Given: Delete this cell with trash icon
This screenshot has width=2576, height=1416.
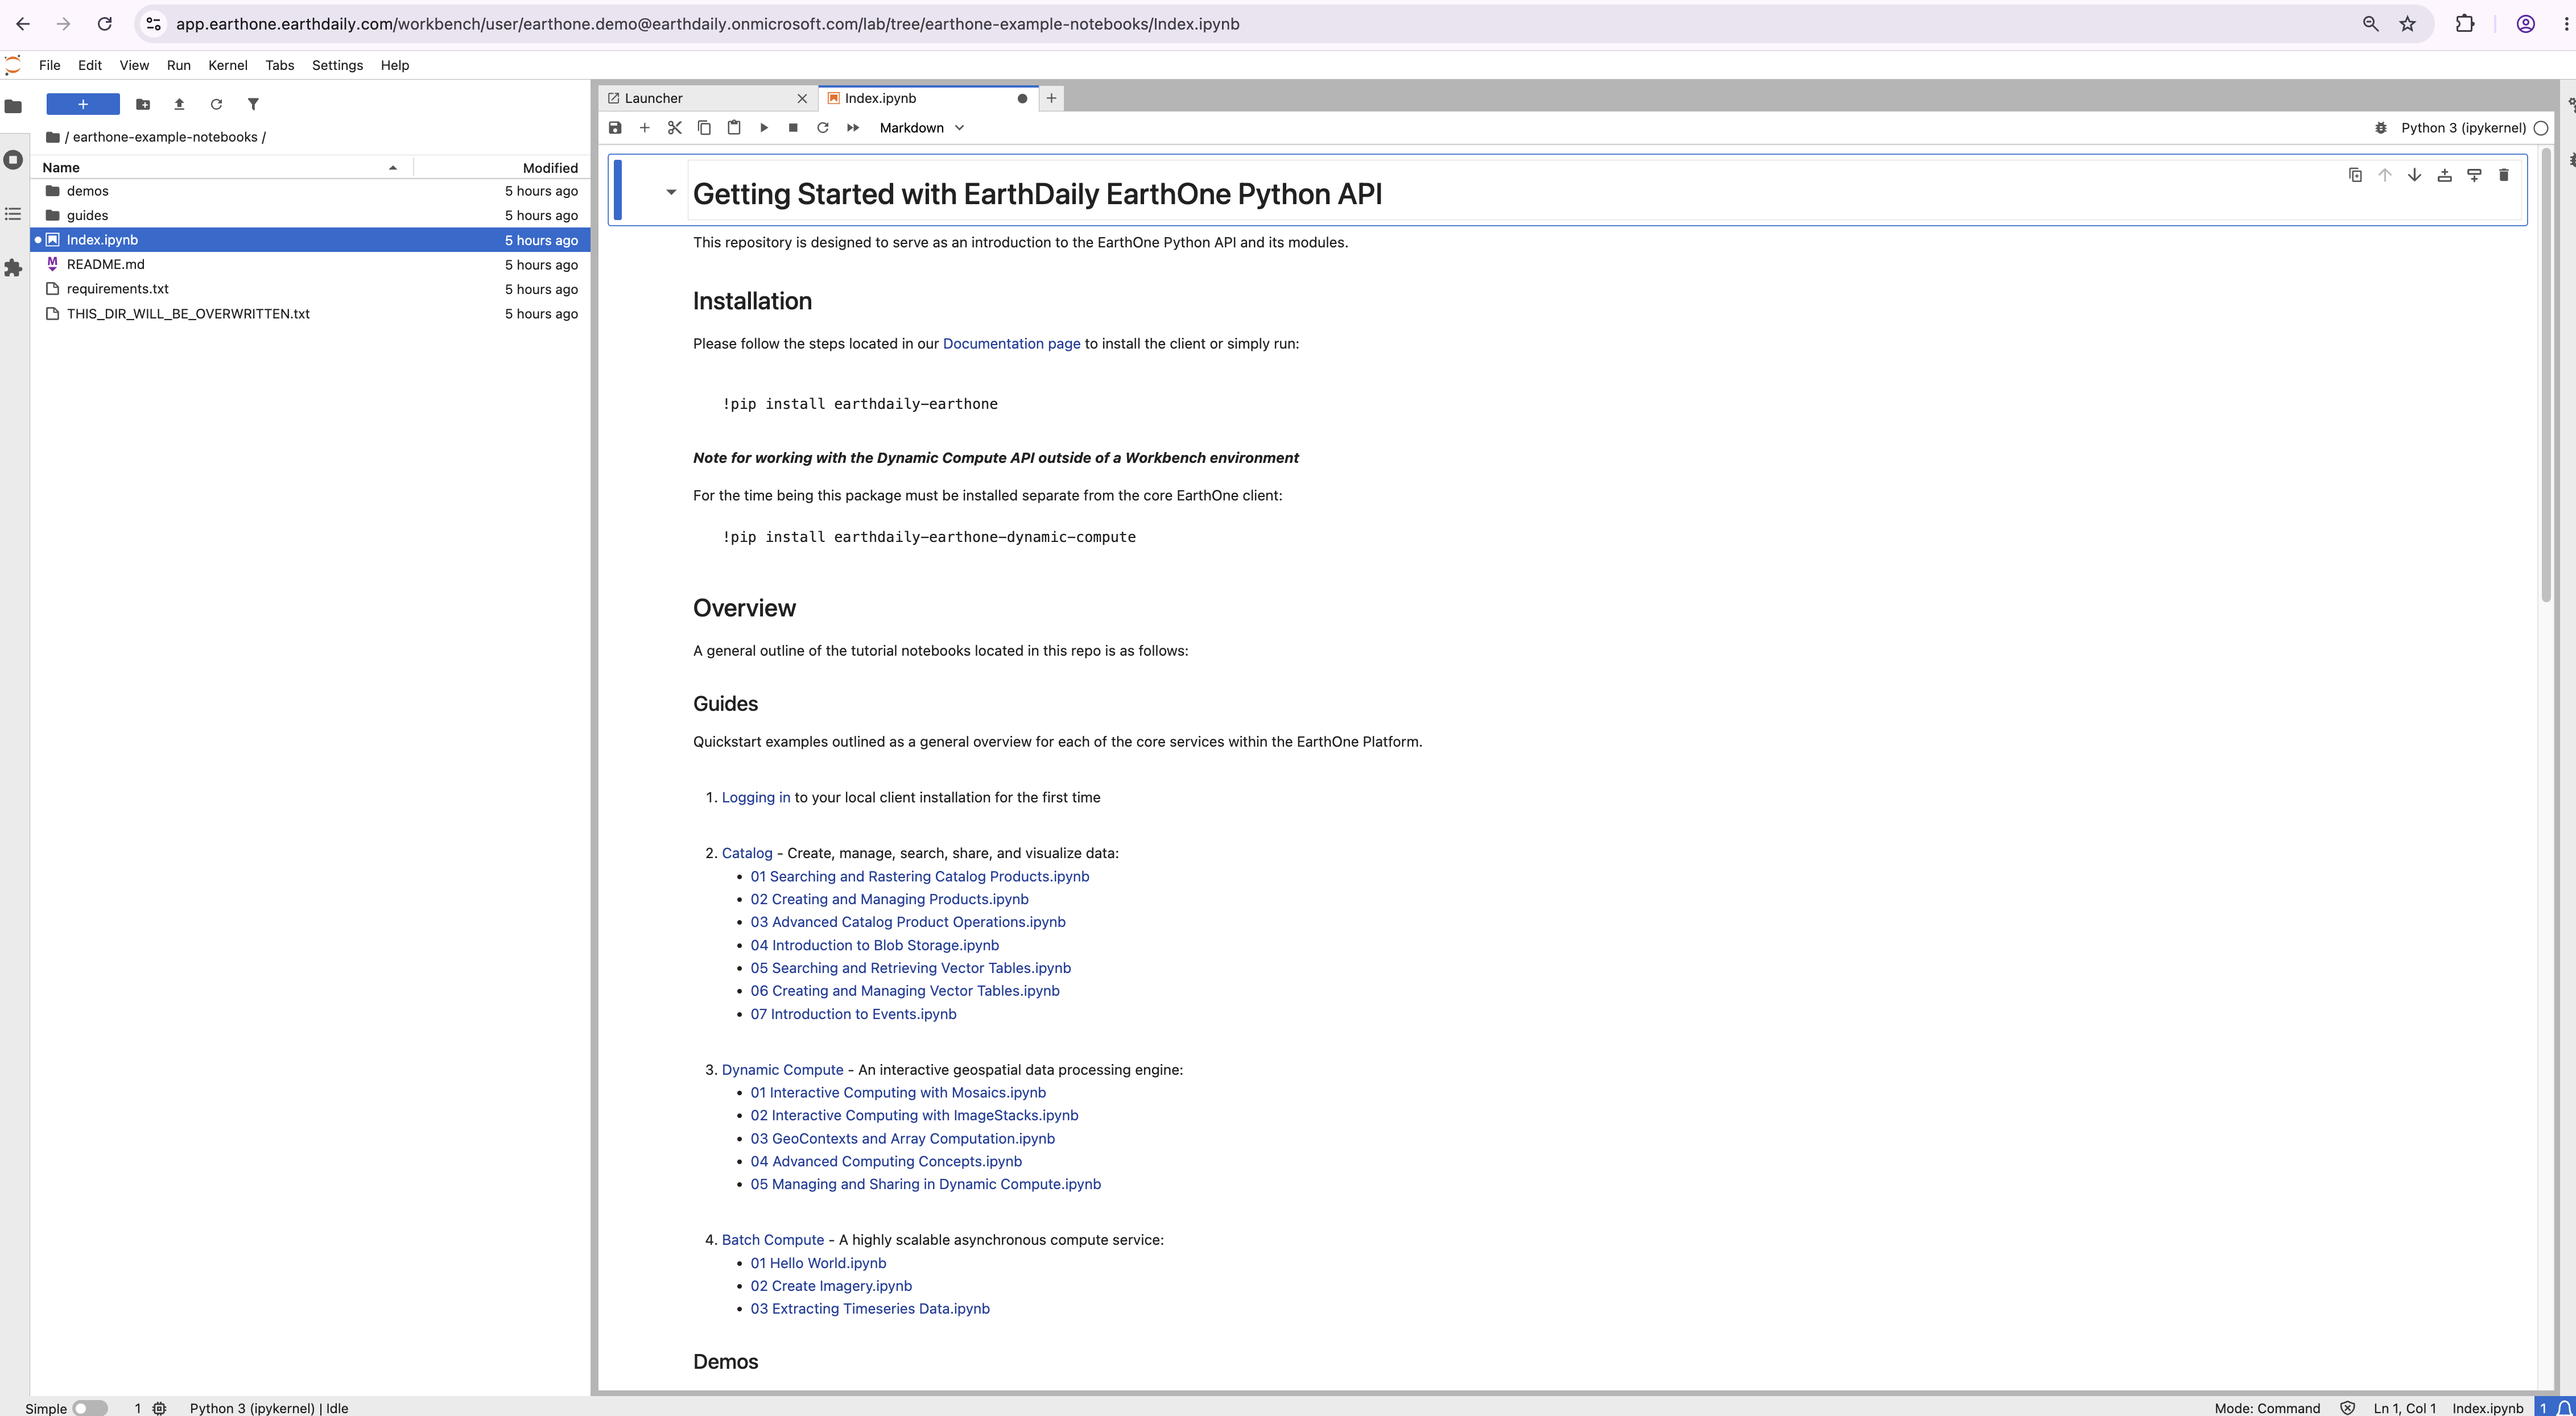Looking at the screenshot, I should pos(2503,175).
